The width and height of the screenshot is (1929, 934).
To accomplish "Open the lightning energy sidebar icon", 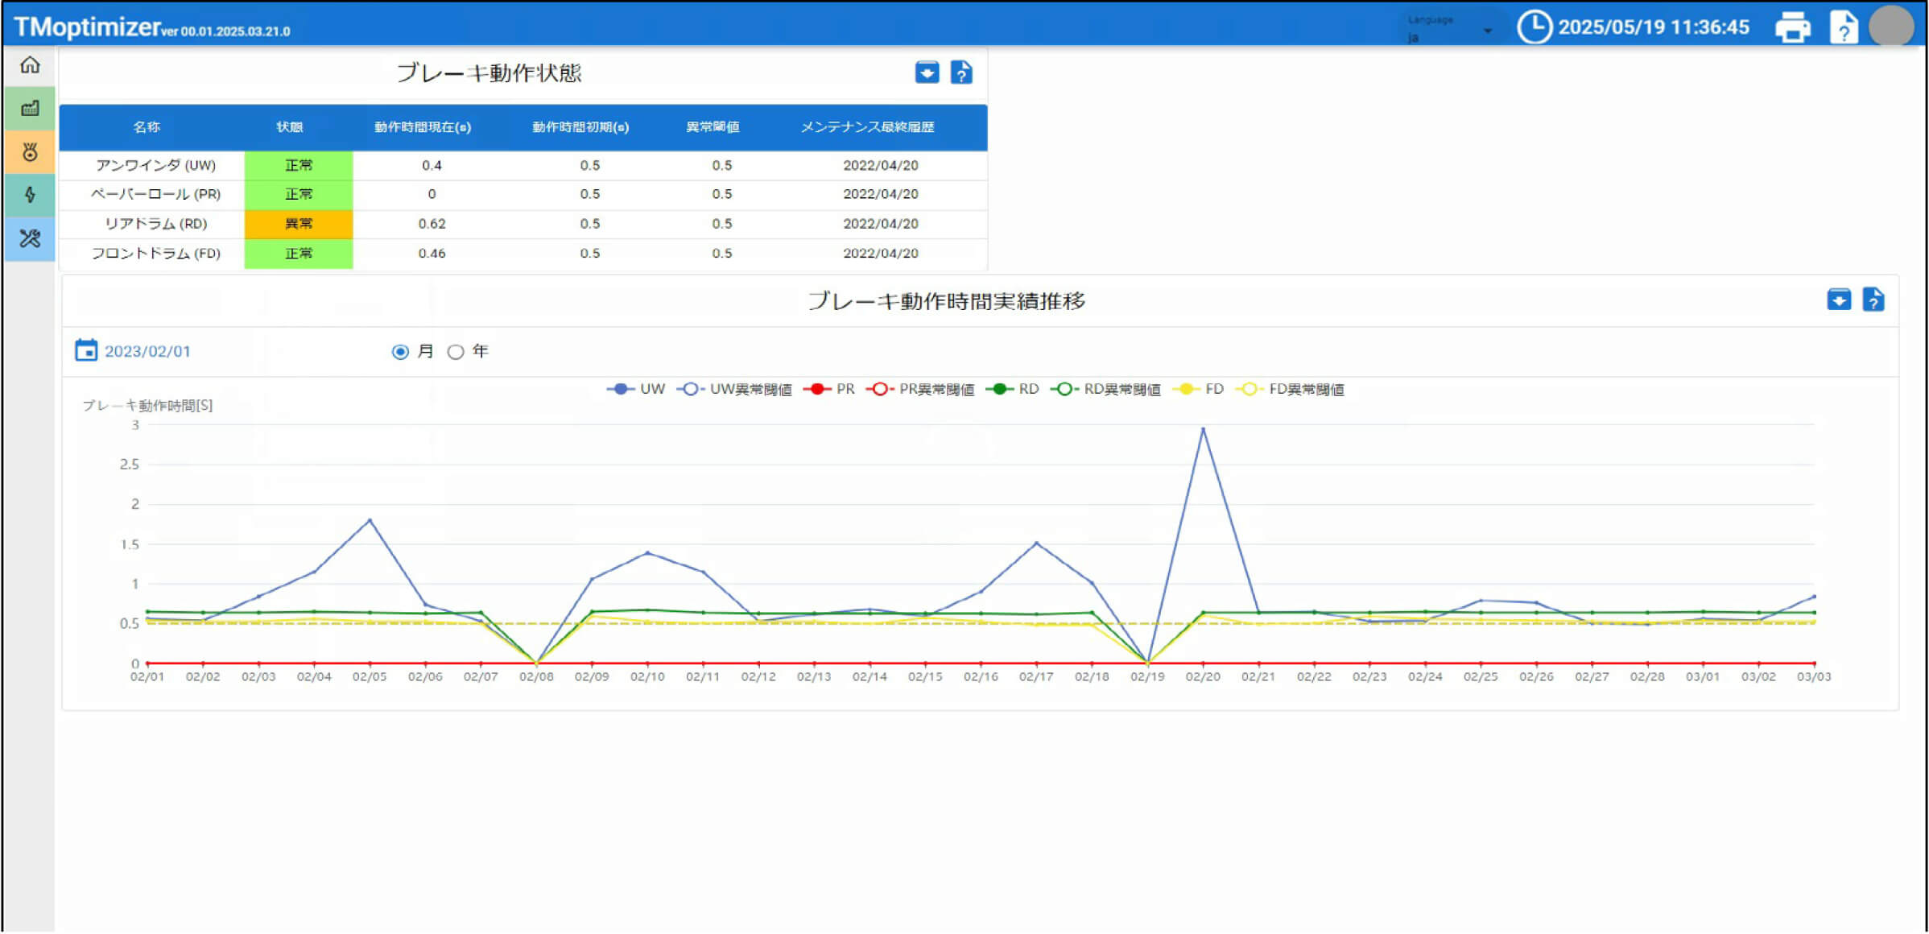I will pyautogui.click(x=30, y=195).
